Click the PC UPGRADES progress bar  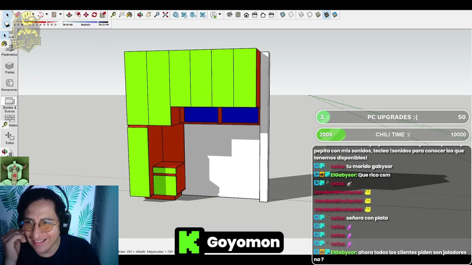393,117
